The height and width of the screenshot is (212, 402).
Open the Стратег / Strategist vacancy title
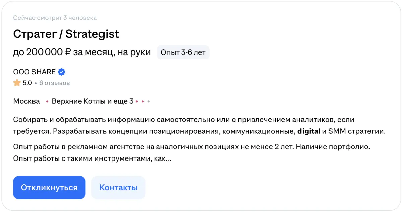coord(66,34)
